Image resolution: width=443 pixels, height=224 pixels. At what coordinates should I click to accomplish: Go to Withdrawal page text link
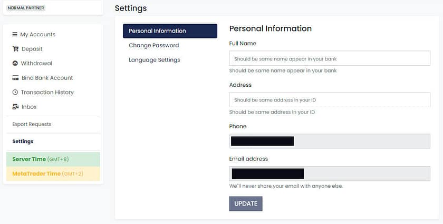coord(36,64)
